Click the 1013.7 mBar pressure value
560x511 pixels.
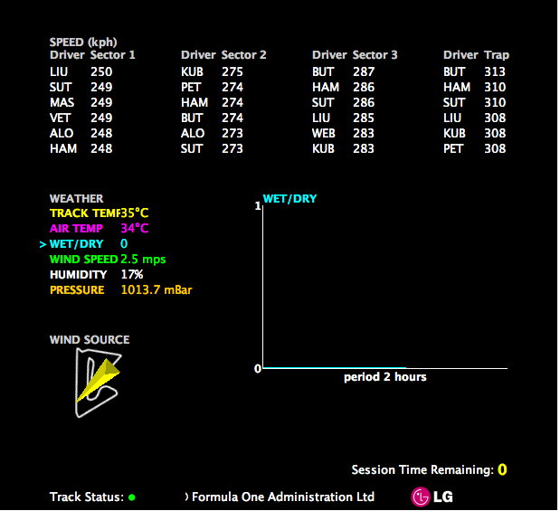coord(157,290)
